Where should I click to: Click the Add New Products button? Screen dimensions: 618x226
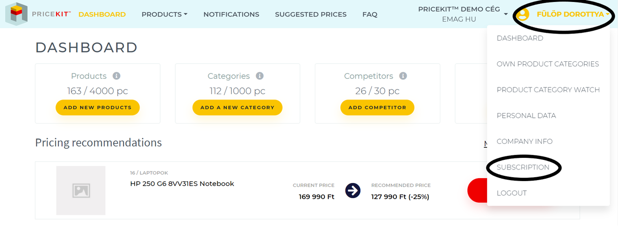pos(98,107)
